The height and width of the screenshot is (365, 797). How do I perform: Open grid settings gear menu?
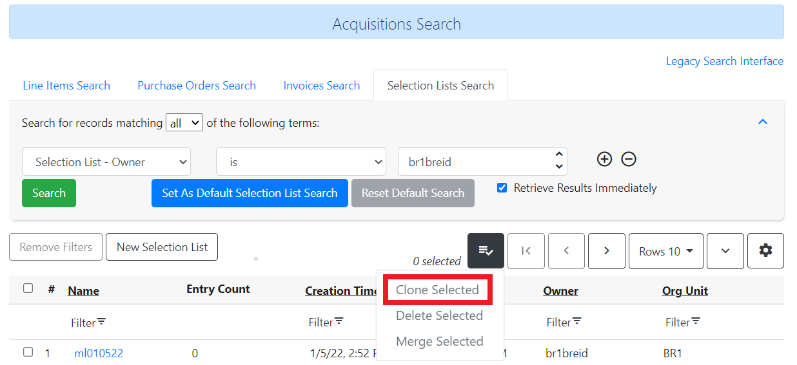click(765, 251)
